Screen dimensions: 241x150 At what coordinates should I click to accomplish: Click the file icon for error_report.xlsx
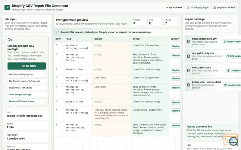click(189, 70)
